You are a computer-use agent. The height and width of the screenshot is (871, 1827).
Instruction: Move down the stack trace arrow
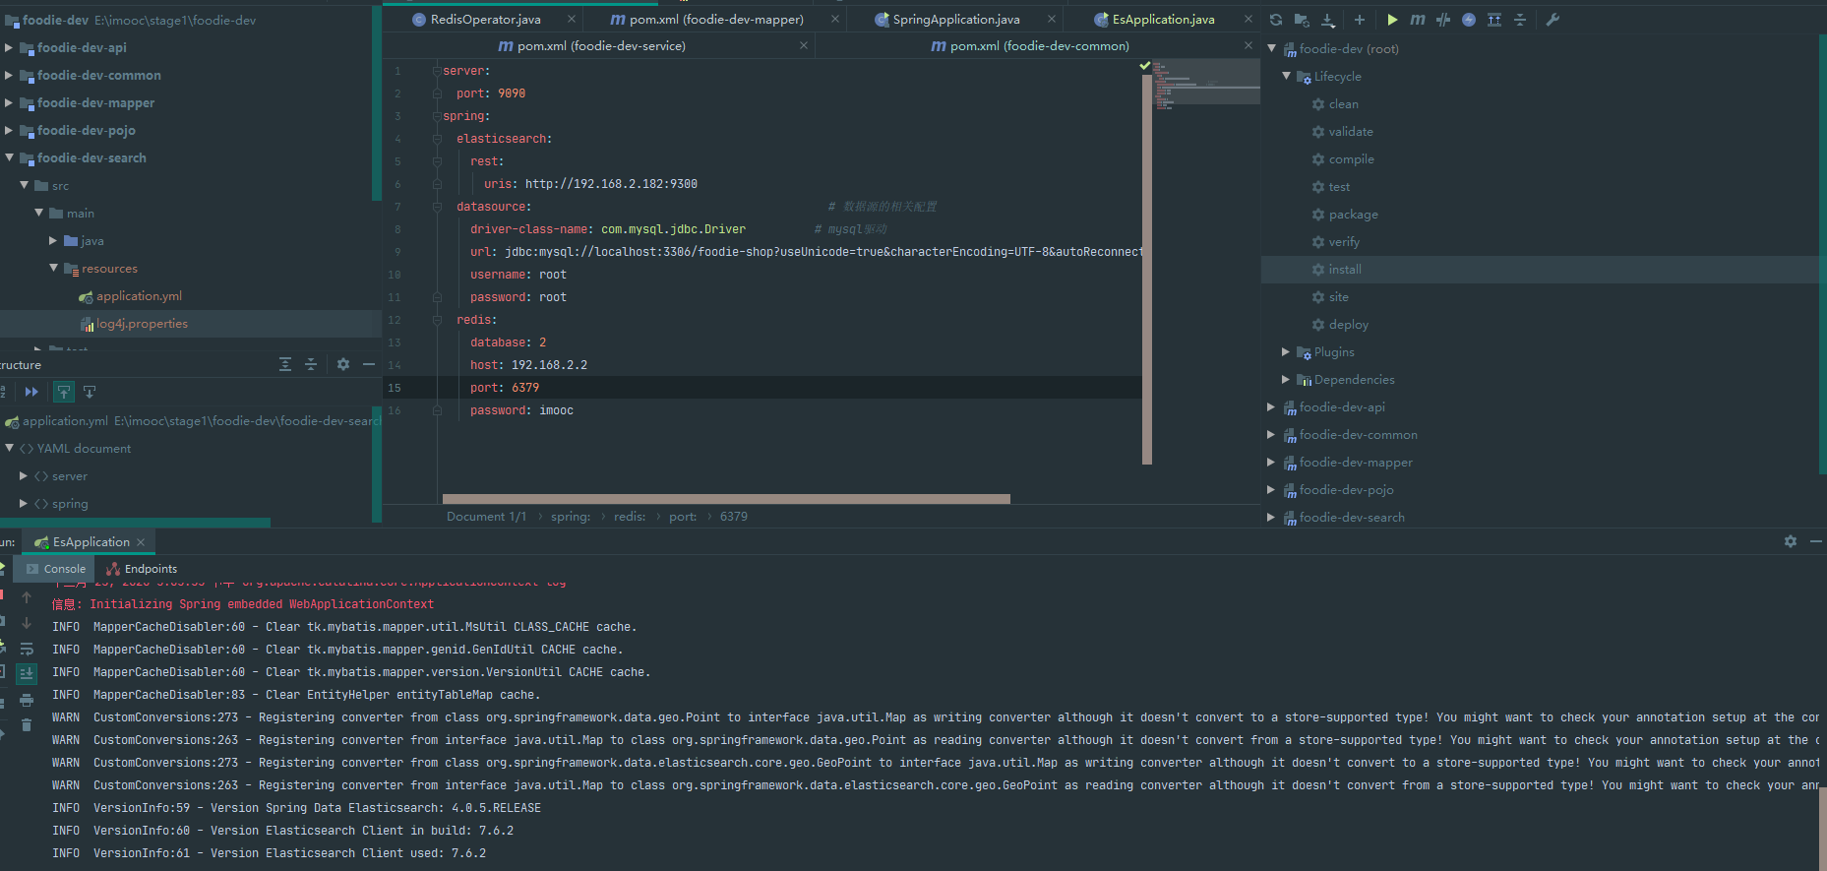pyautogui.click(x=27, y=623)
